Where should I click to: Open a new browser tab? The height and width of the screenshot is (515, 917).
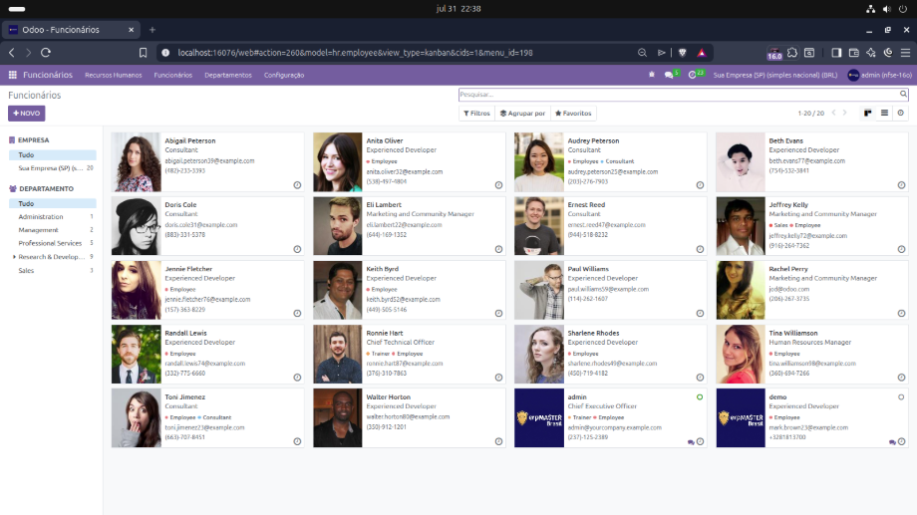coord(153,30)
